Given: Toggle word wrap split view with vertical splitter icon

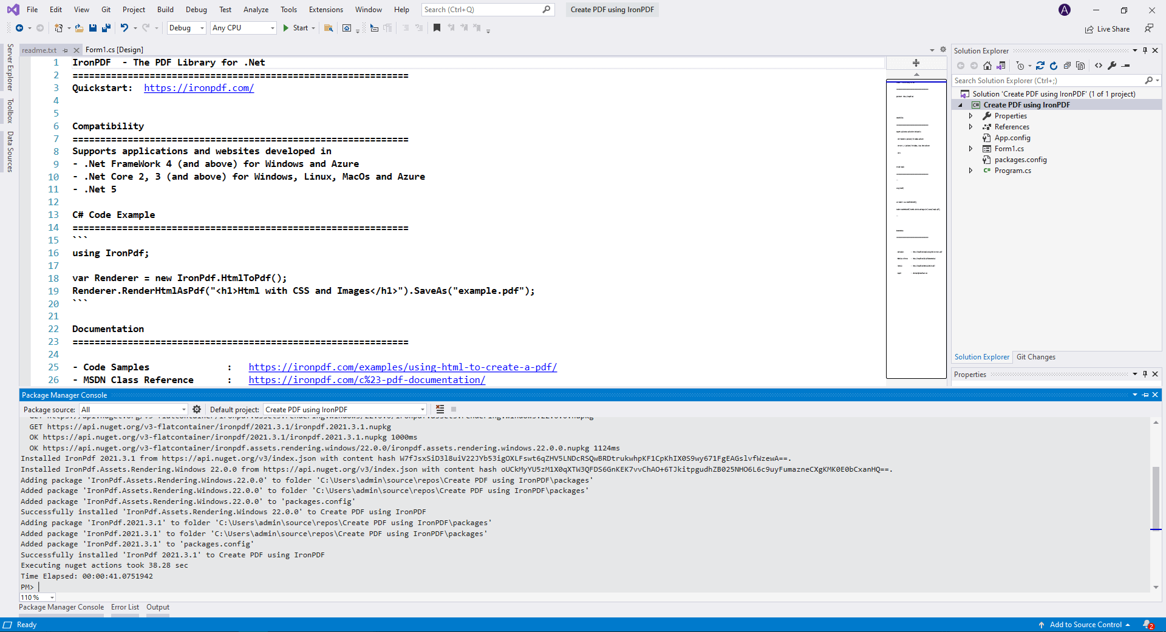Looking at the screenshot, I should pyautogui.click(x=915, y=63).
